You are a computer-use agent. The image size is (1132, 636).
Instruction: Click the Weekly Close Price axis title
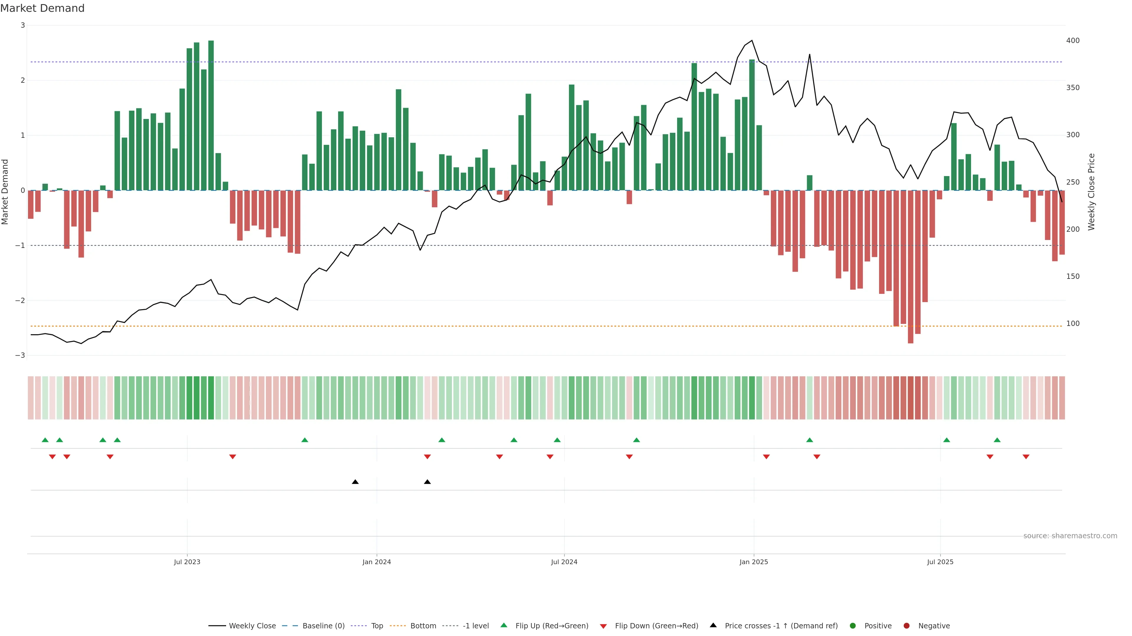point(1092,192)
